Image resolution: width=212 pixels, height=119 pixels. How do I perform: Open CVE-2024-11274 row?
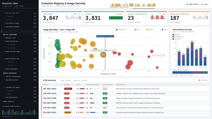125,94
